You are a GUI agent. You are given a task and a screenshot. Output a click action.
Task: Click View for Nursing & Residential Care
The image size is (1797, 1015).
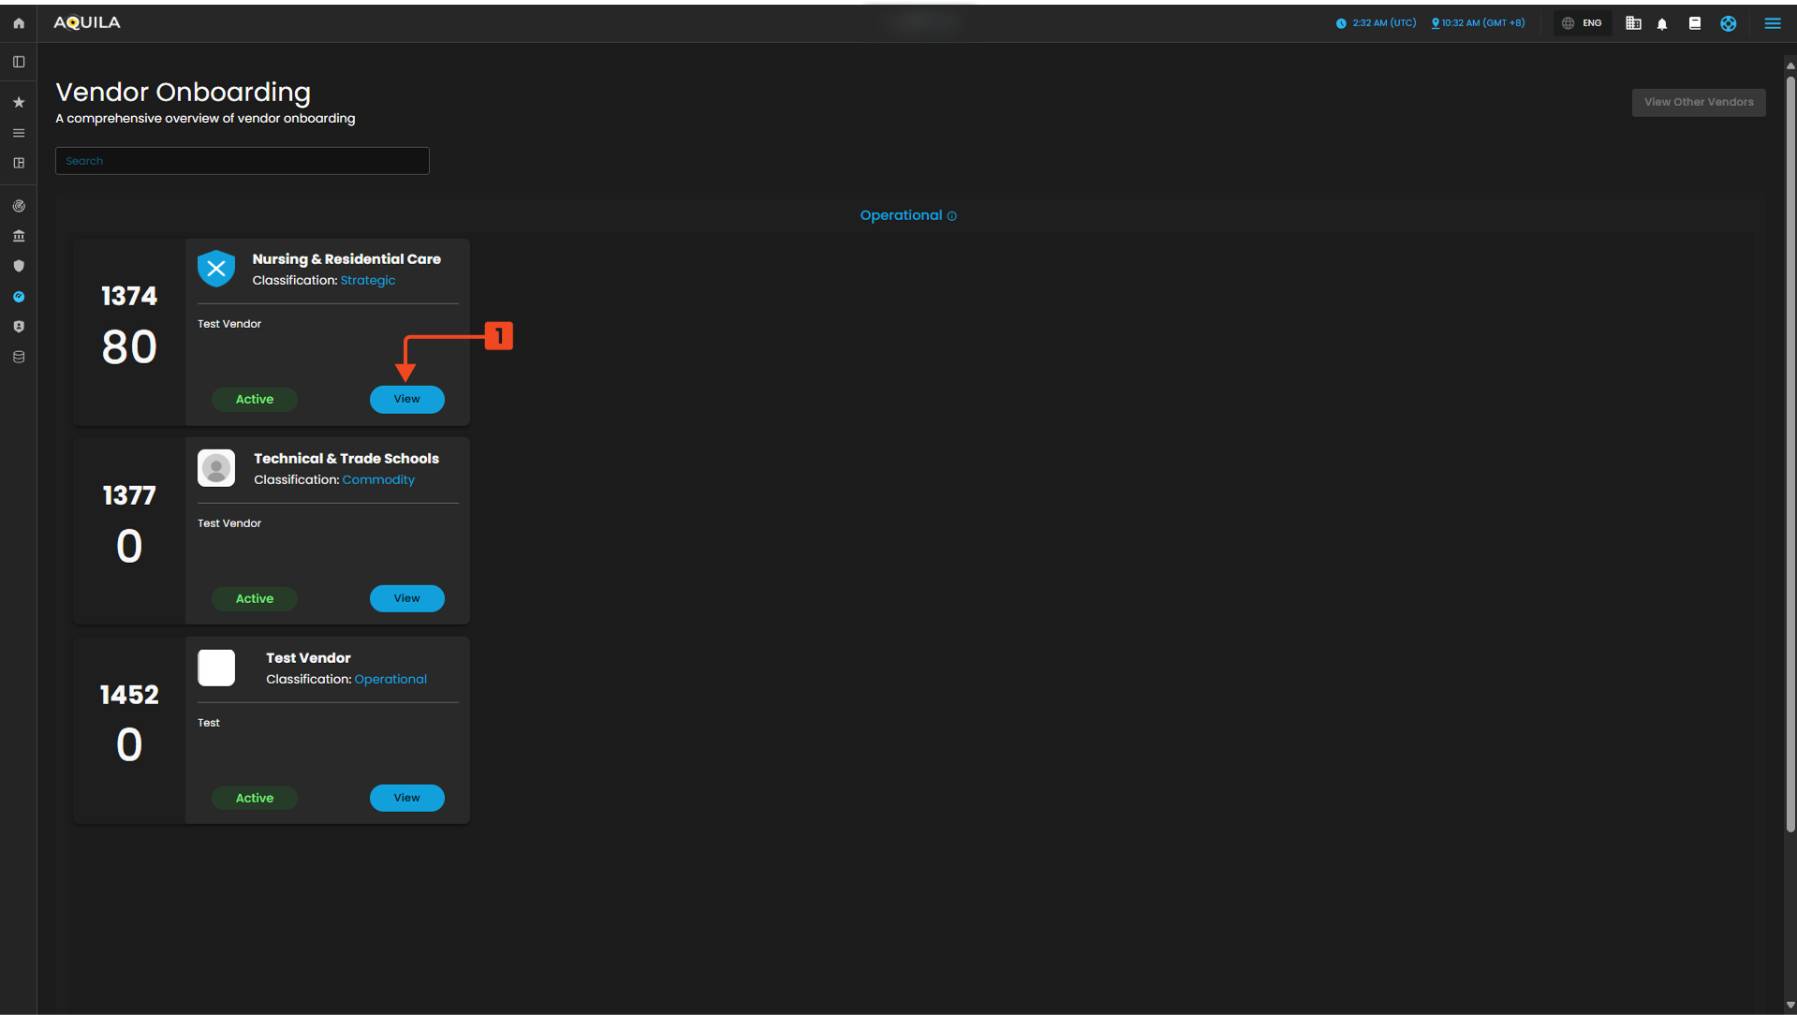coord(406,399)
